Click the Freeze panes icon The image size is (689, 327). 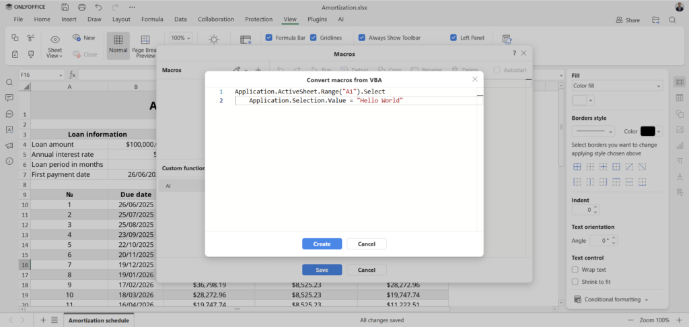point(245,40)
